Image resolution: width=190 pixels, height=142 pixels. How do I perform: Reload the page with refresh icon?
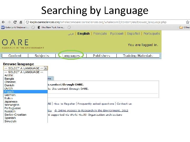click(x=15, y=22)
